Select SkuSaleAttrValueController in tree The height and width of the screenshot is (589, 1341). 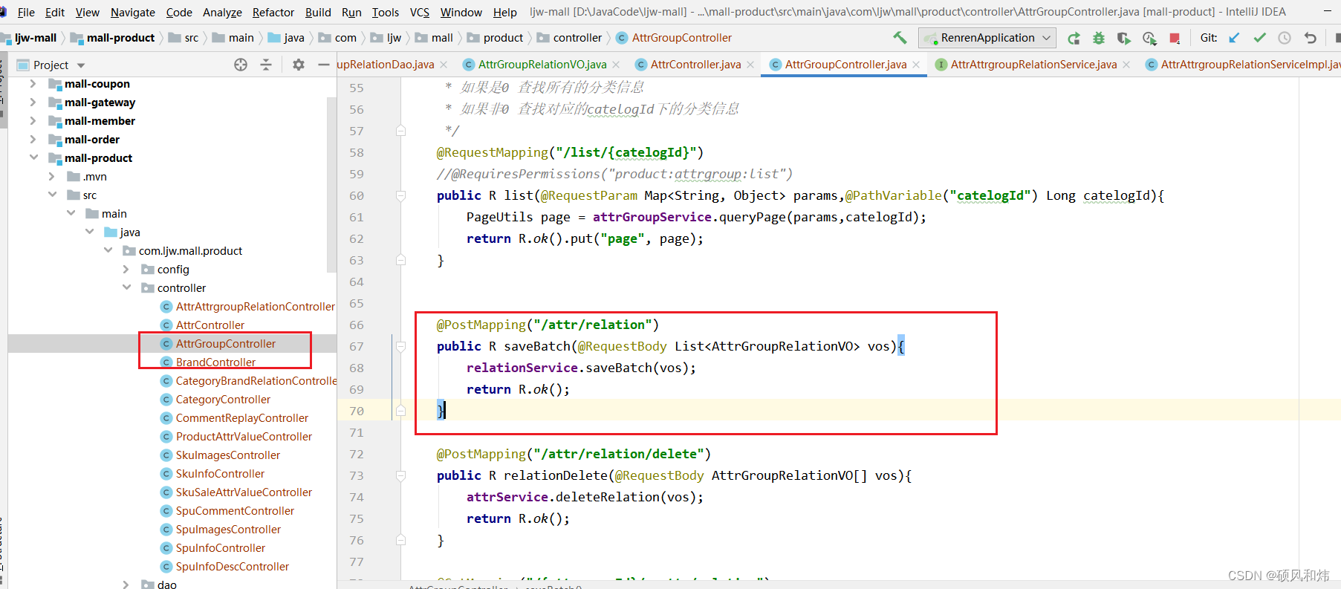pos(244,492)
